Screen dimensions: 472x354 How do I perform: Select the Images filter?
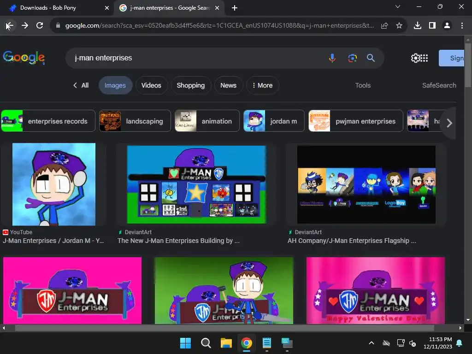(115, 85)
